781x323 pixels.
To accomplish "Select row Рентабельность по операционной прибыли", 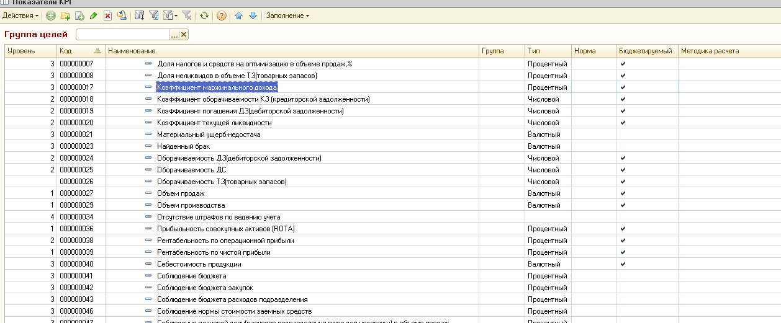I will (392, 241).
